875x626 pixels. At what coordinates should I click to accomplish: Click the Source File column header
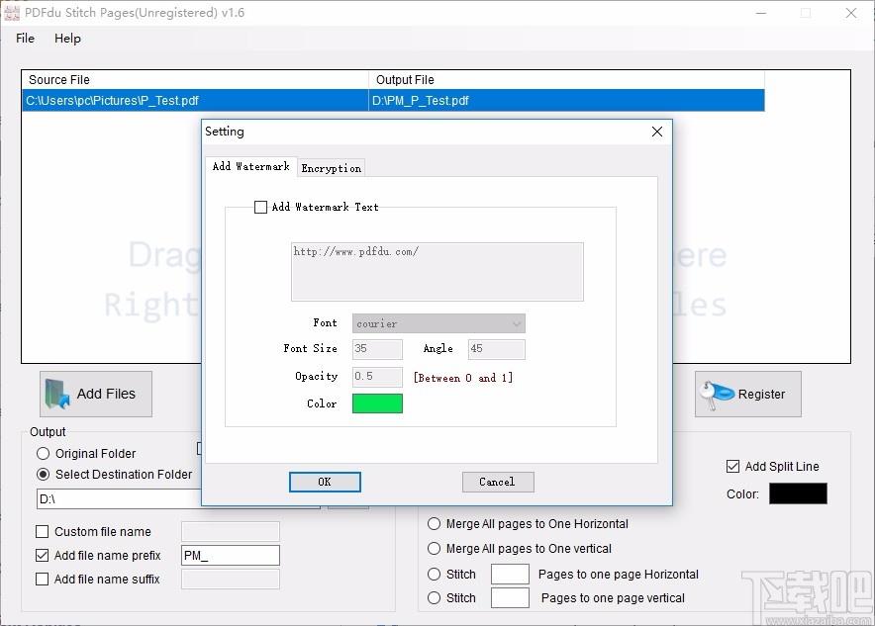click(x=195, y=80)
